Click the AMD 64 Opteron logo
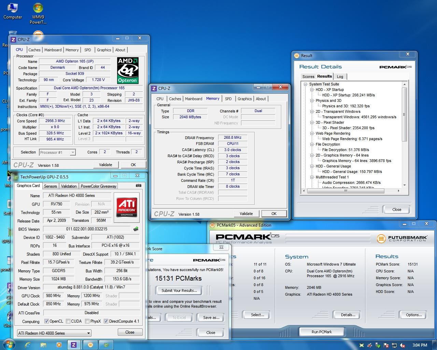 click(x=128, y=70)
